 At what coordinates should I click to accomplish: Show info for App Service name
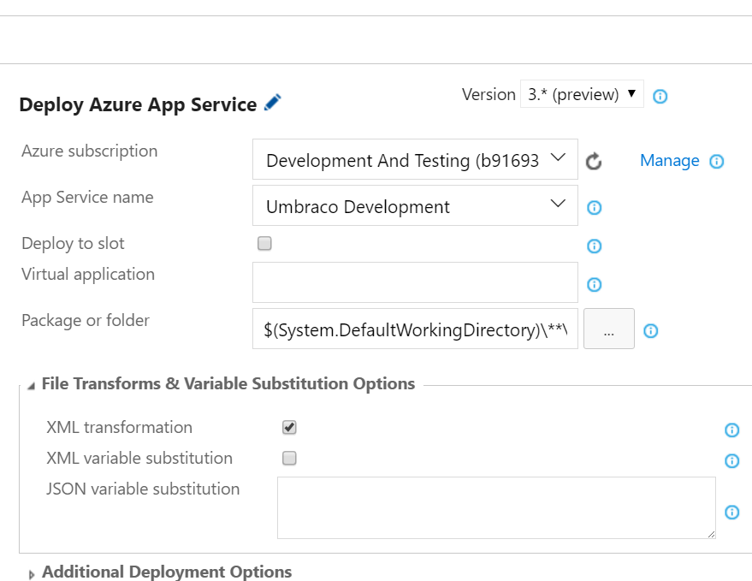coord(595,207)
